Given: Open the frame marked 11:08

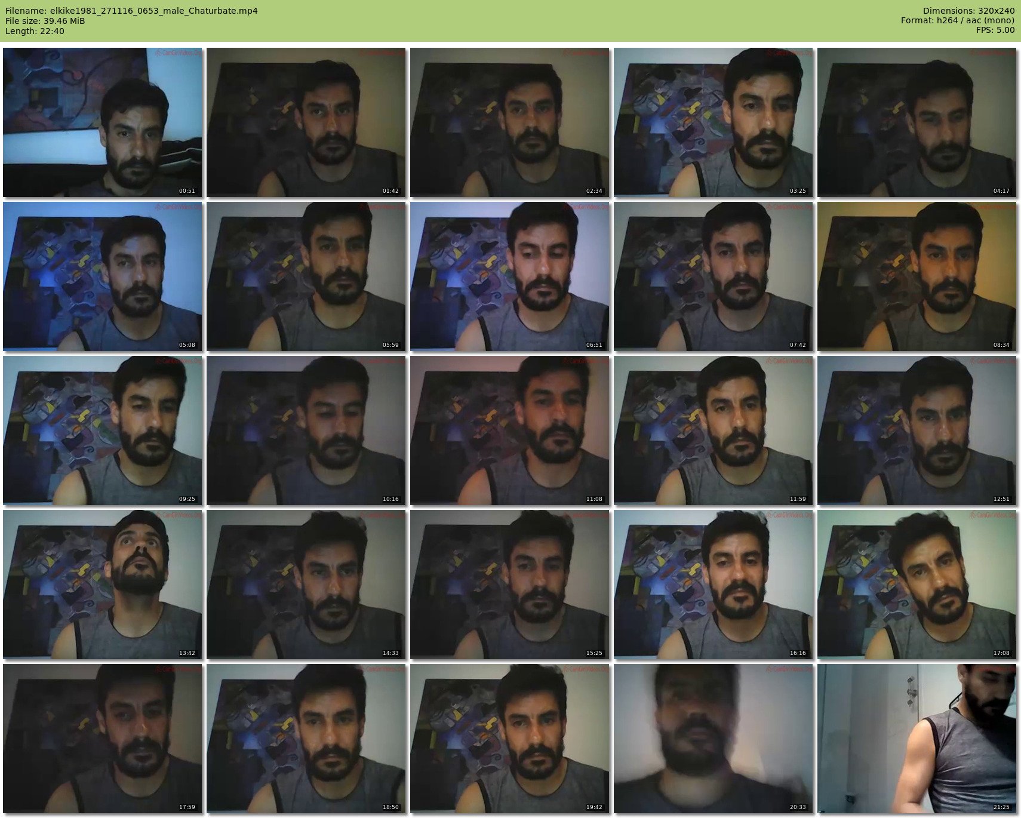Looking at the screenshot, I should [509, 430].
